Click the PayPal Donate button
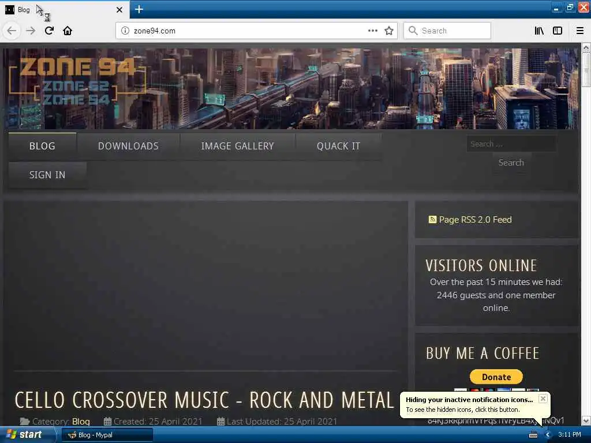 496,377
